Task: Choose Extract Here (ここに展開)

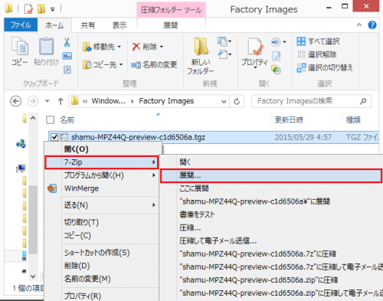Action: [x=194, y=188]
